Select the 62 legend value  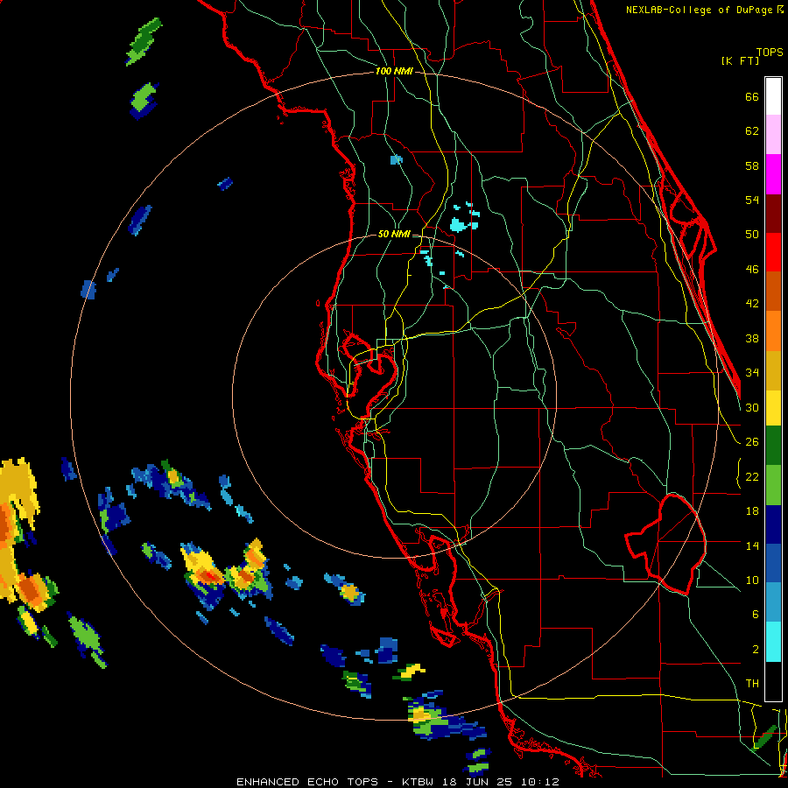(x=752, y=131)
